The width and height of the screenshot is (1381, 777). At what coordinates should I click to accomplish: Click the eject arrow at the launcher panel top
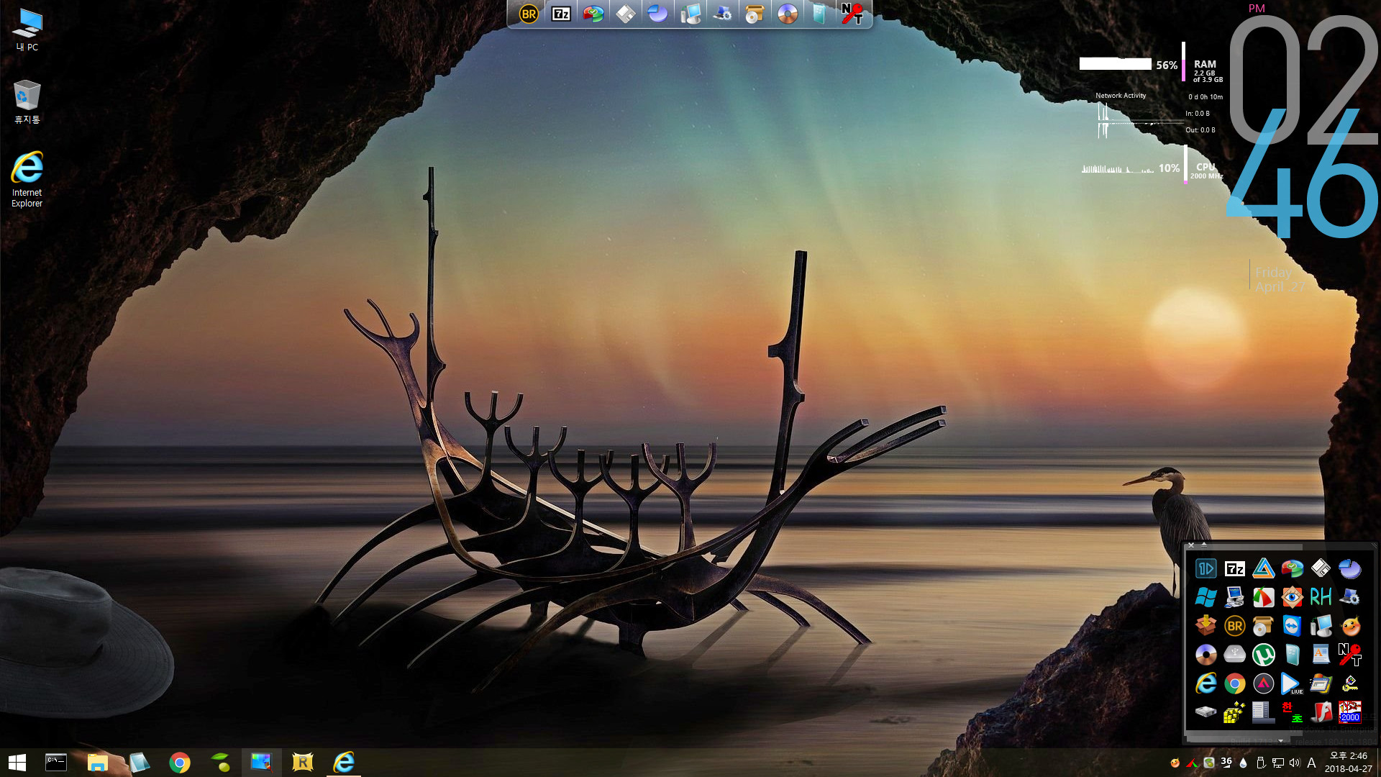click(1204, 545)
